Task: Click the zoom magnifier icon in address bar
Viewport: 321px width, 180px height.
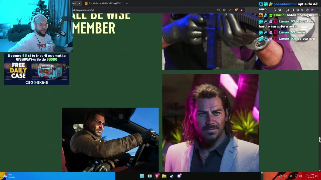Action: pos(219,10)
